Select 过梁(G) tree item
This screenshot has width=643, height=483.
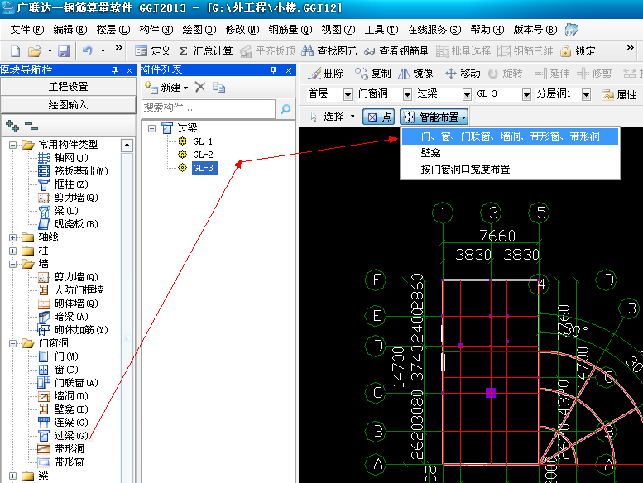coord(71,436)
